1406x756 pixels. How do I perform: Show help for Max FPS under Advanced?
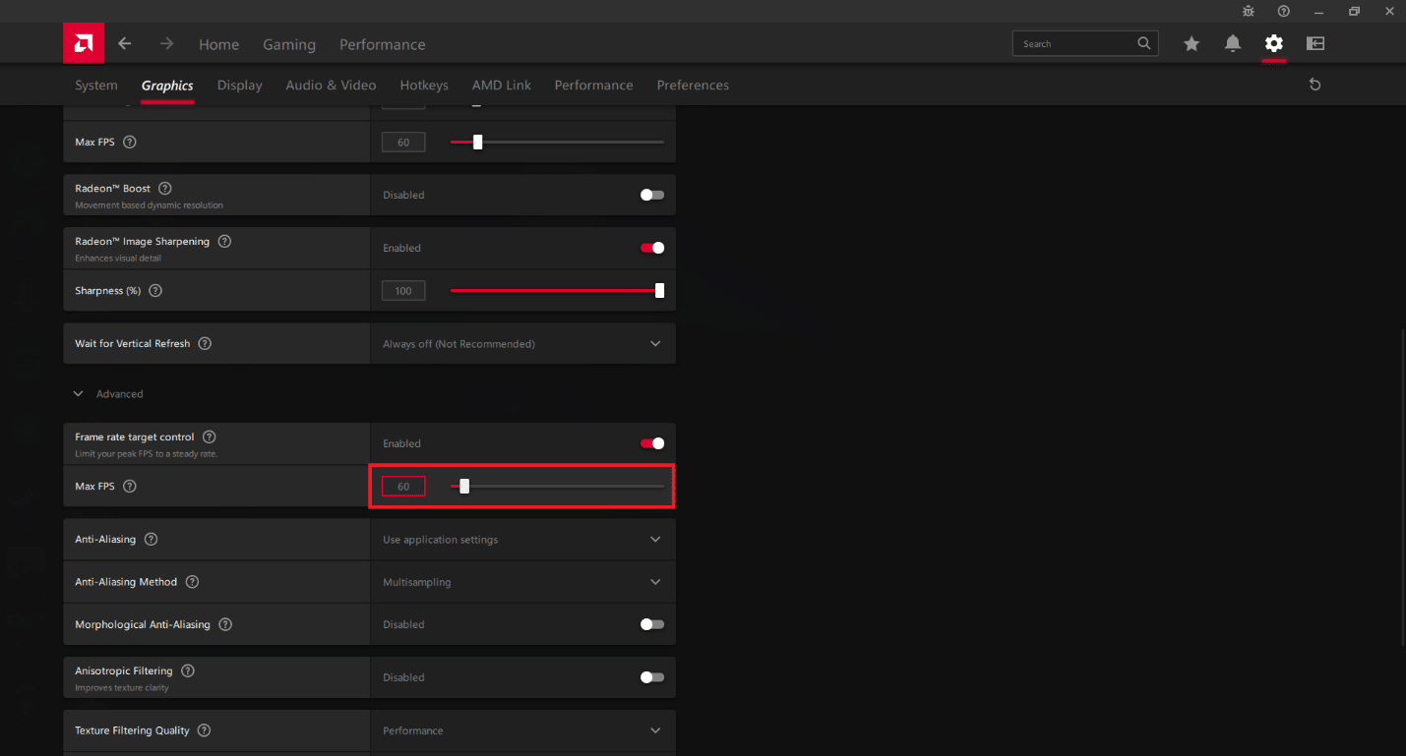[130, 486]
